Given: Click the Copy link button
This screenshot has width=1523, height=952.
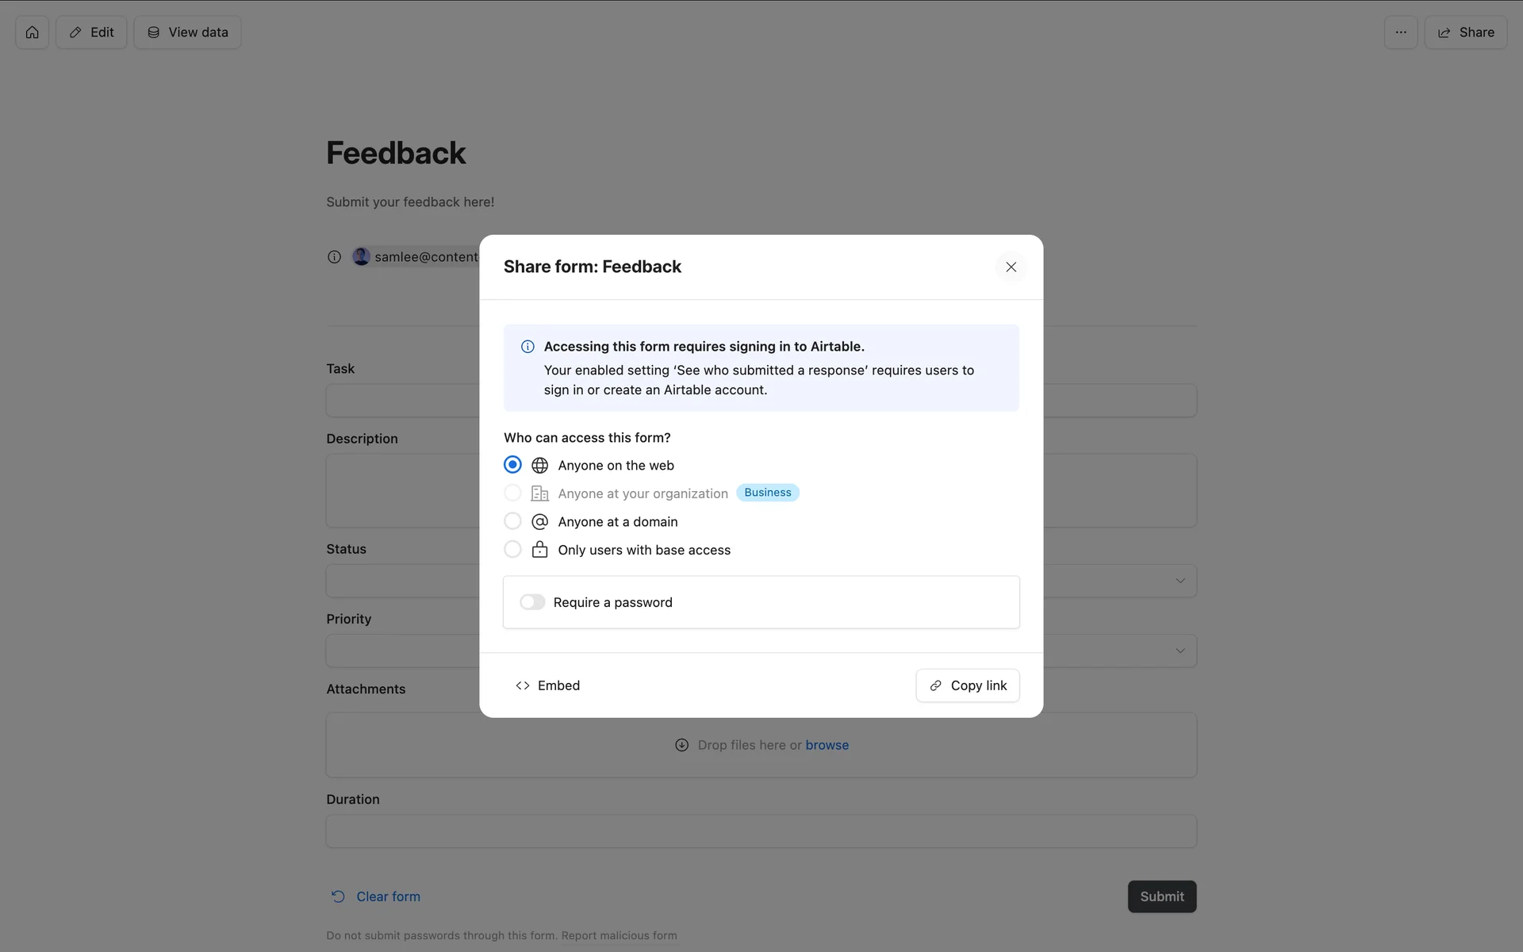Looking at the screenshot, I should click(967, 685).
